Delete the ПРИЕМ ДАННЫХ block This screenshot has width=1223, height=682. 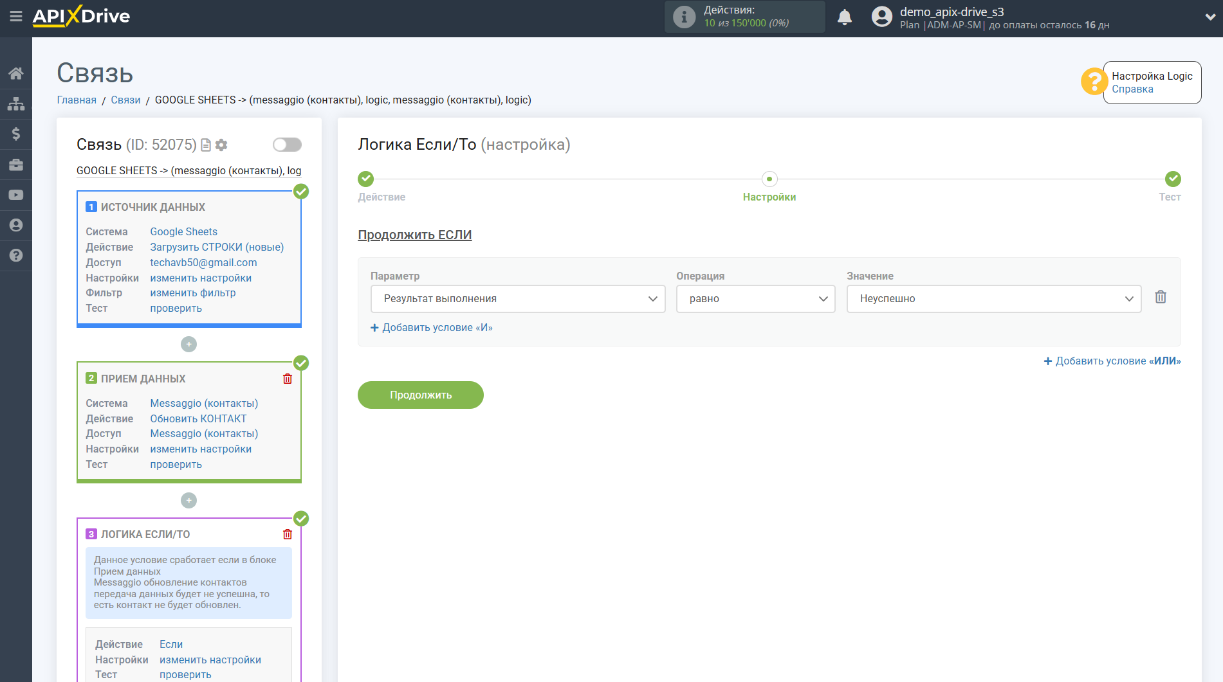[288, 379]
